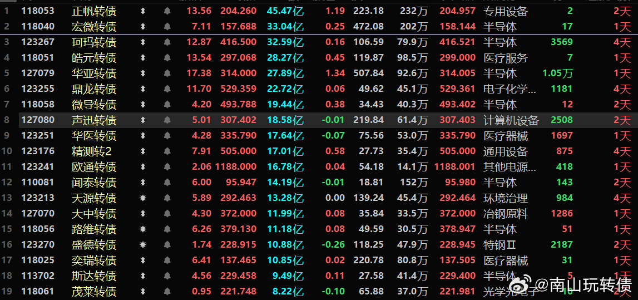Click the star marker icon for 盛德转债
The height and width of the screenshot is (300, 638).
pyautogui.click(x=142, y=245)
